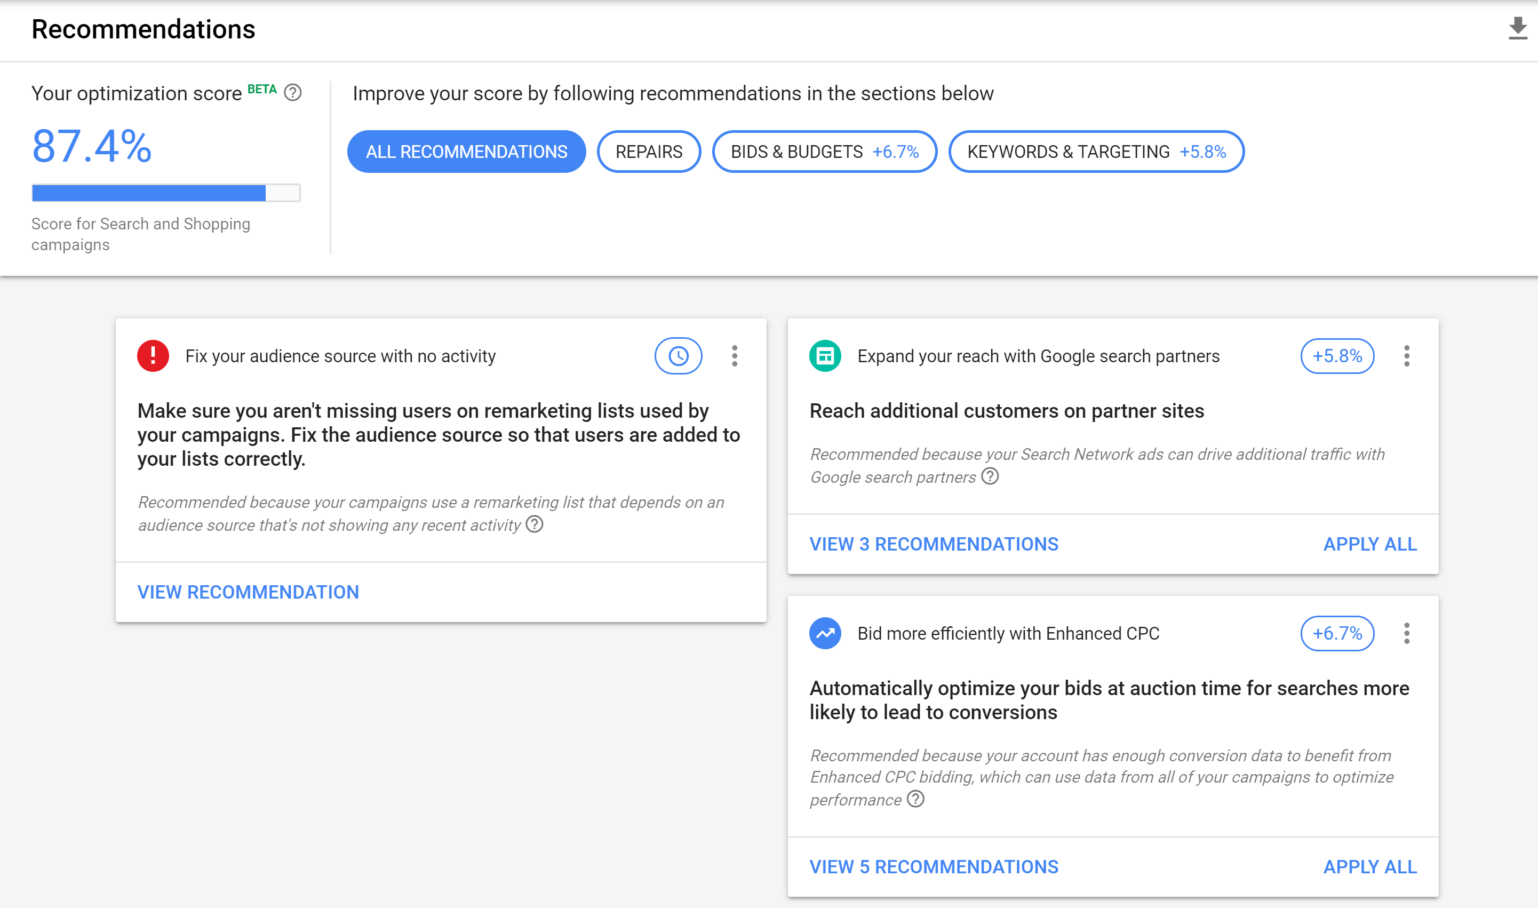Click the +5.8% score badge on search partners card
Image resolution: width=1538 pixels, height=908 pixels.
click(x=1337, y=355)
